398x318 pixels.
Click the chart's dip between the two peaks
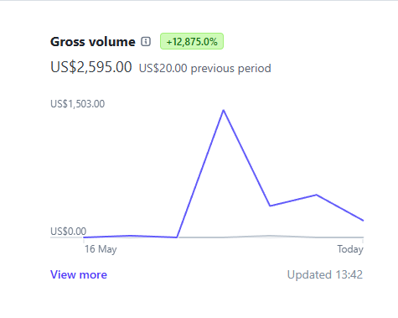point(270,206)
